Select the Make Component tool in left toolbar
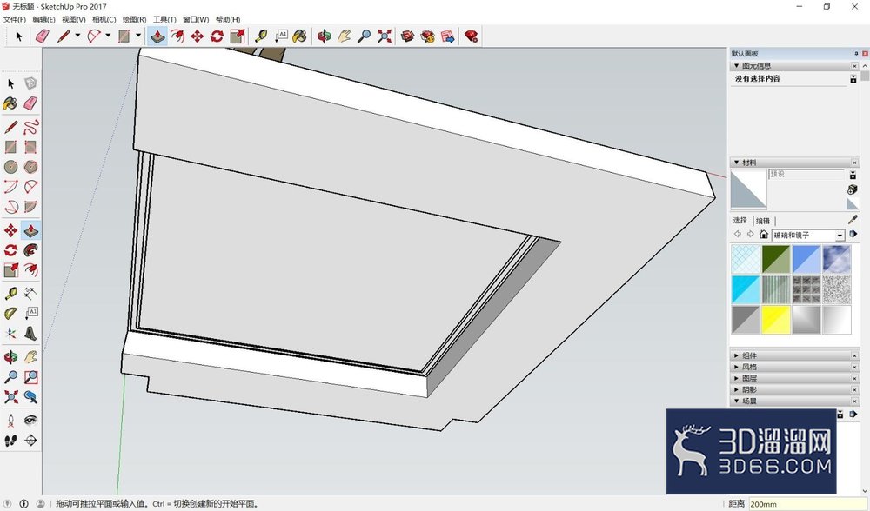 pos(31,83)
